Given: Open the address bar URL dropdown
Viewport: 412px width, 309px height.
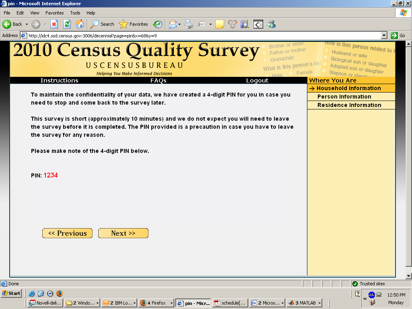Looking at the screenshot, I should (384, 35).
